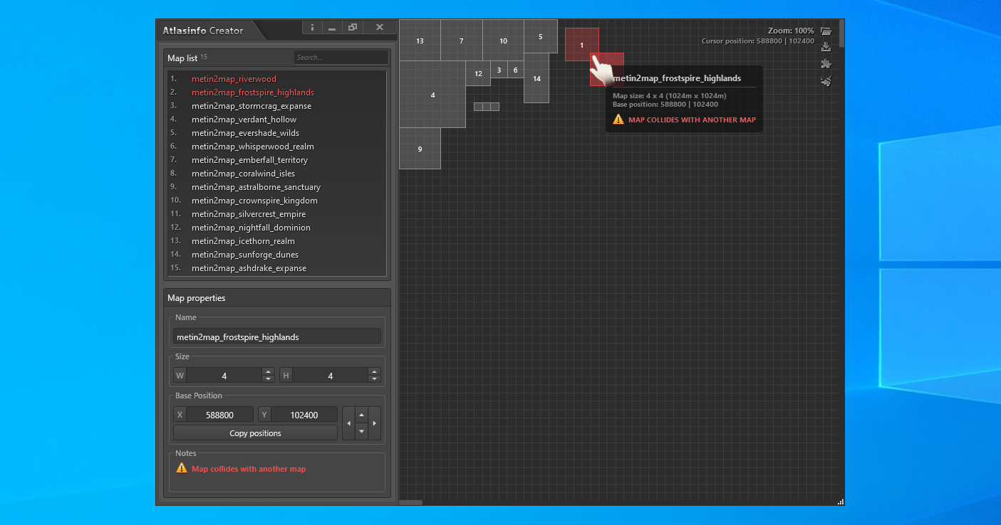Decrease the map height value
This screenshot has width=1001, height=525.
374,379
